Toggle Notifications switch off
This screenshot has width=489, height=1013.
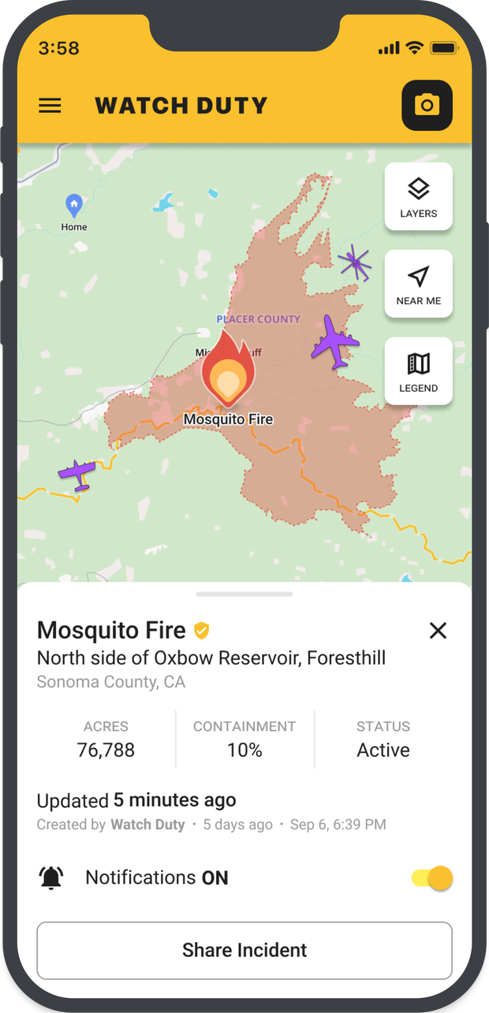[432, 877]
